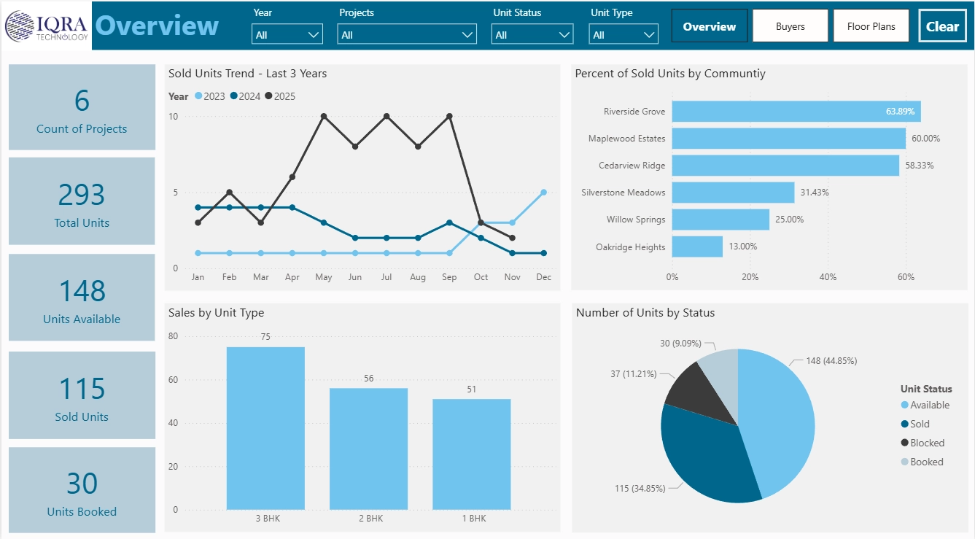Switch to the Buyers page
975x539 pixels.
pyautogui.click(x=790, y=25)
